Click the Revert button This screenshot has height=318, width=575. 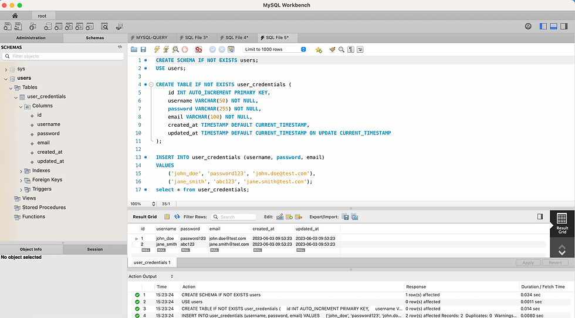tap(554, 263)
